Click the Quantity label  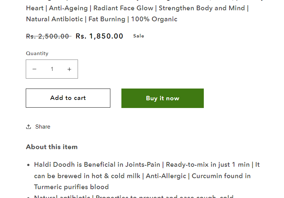click(37, 53)
